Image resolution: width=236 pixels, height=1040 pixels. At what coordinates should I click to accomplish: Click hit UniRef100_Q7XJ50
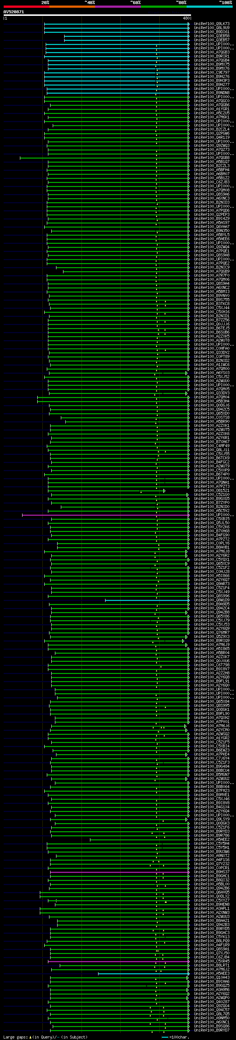click(x=212, y=953)
